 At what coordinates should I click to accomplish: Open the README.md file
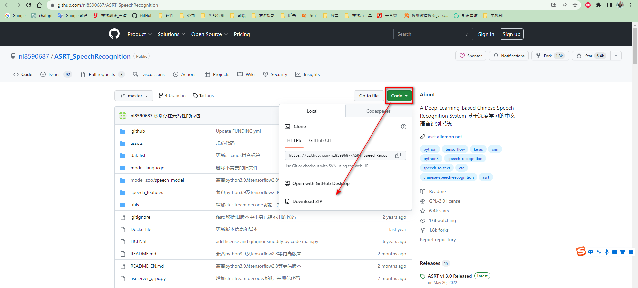point(143,254)
